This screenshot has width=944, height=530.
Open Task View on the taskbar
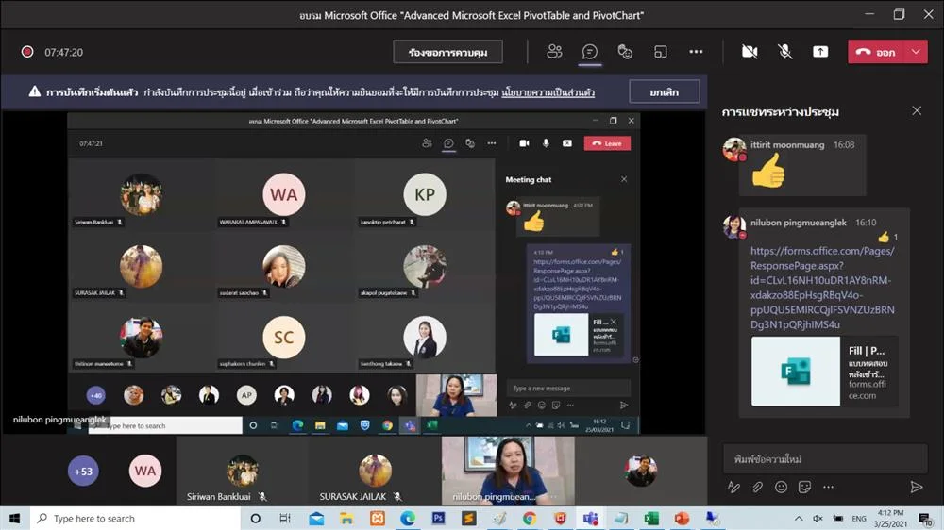click(x=285, y=518)
